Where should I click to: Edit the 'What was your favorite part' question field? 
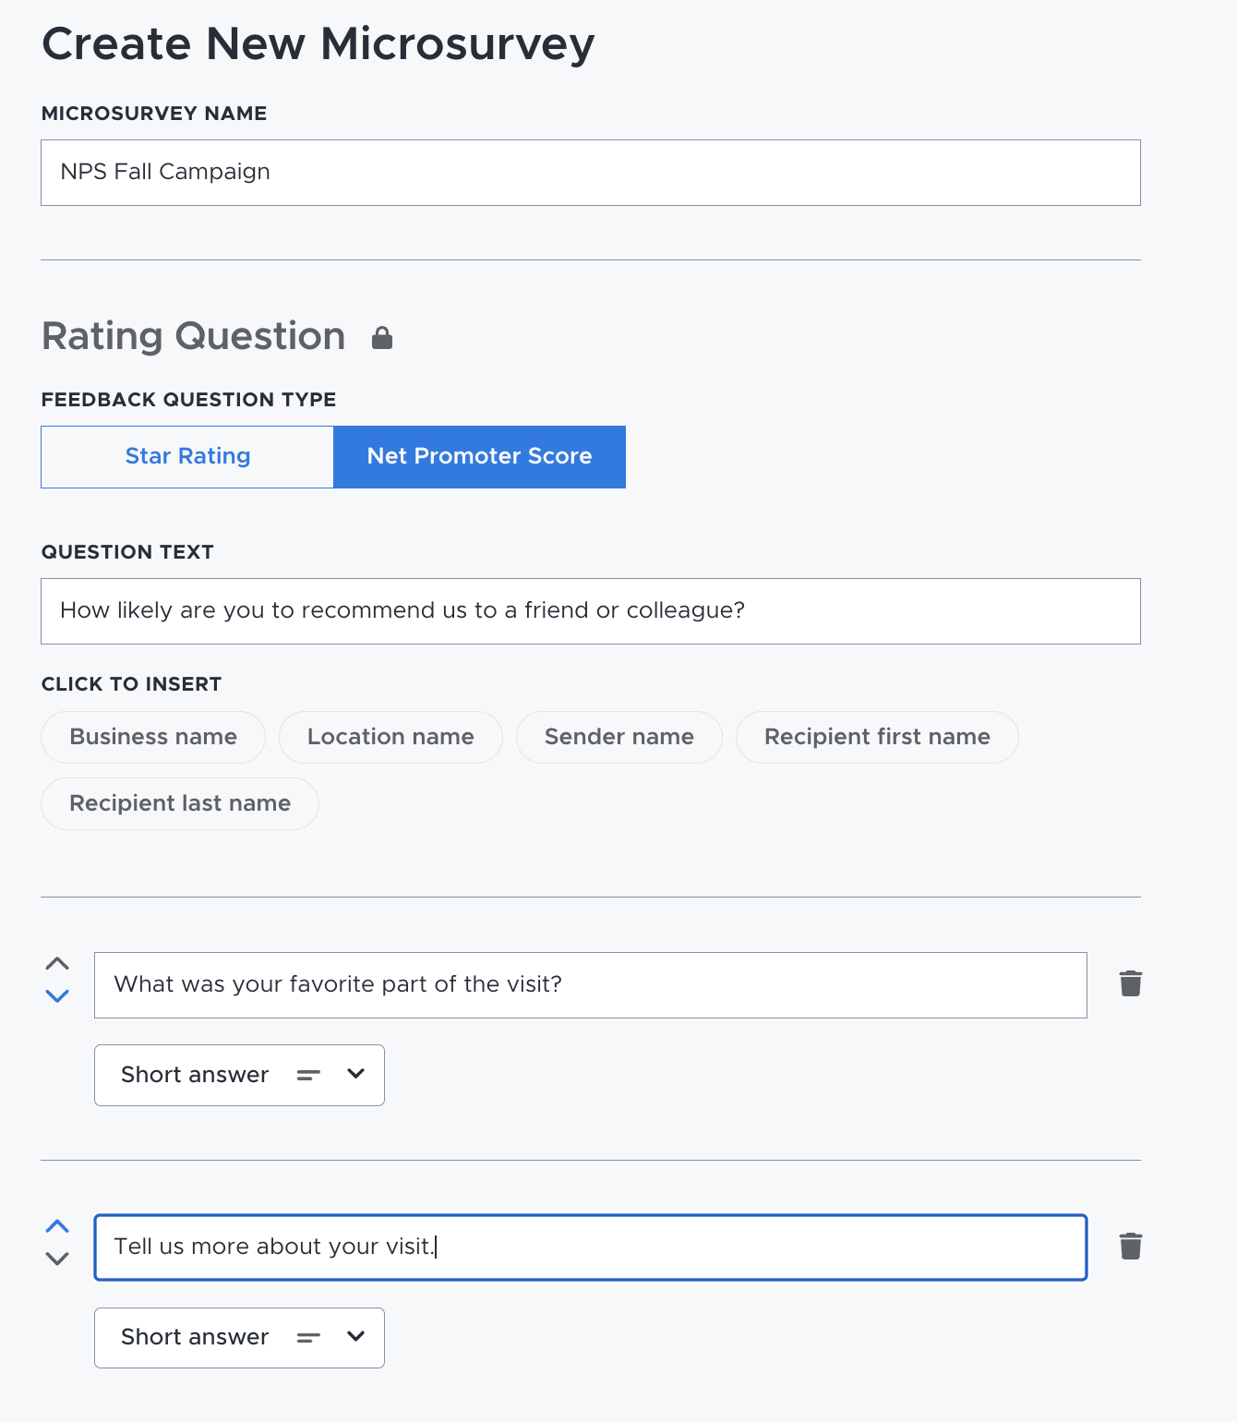point(591,985)
